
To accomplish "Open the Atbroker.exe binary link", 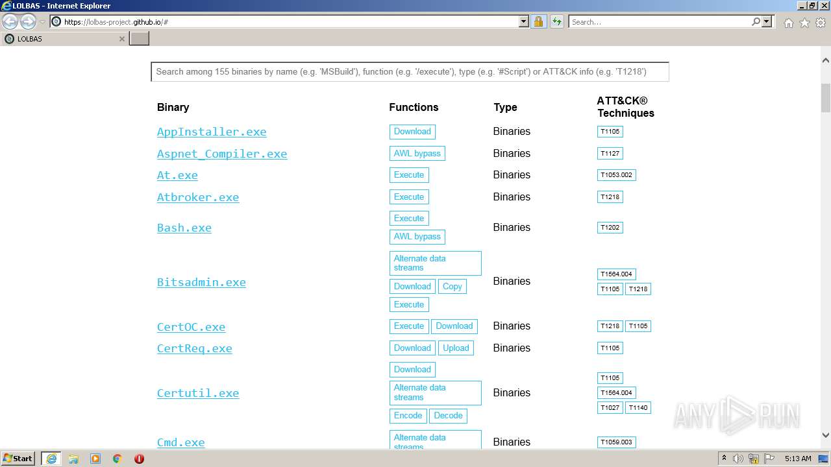I will pyautogui.click(x=198, y=197).
